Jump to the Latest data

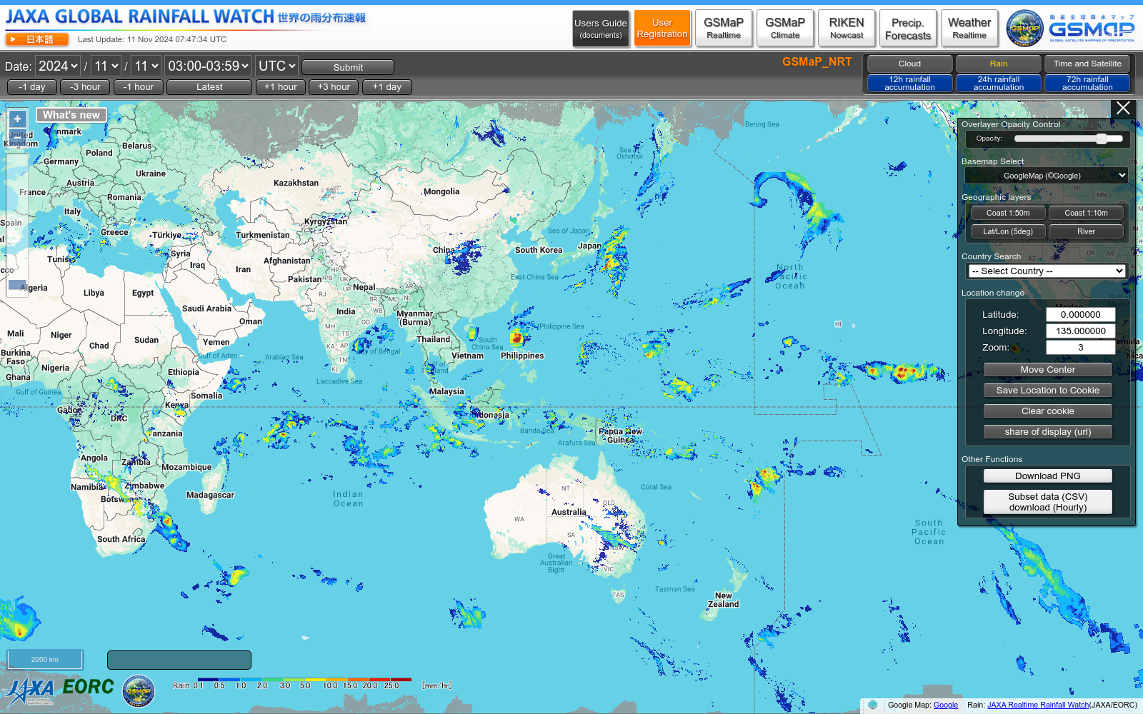pos(209,87)
